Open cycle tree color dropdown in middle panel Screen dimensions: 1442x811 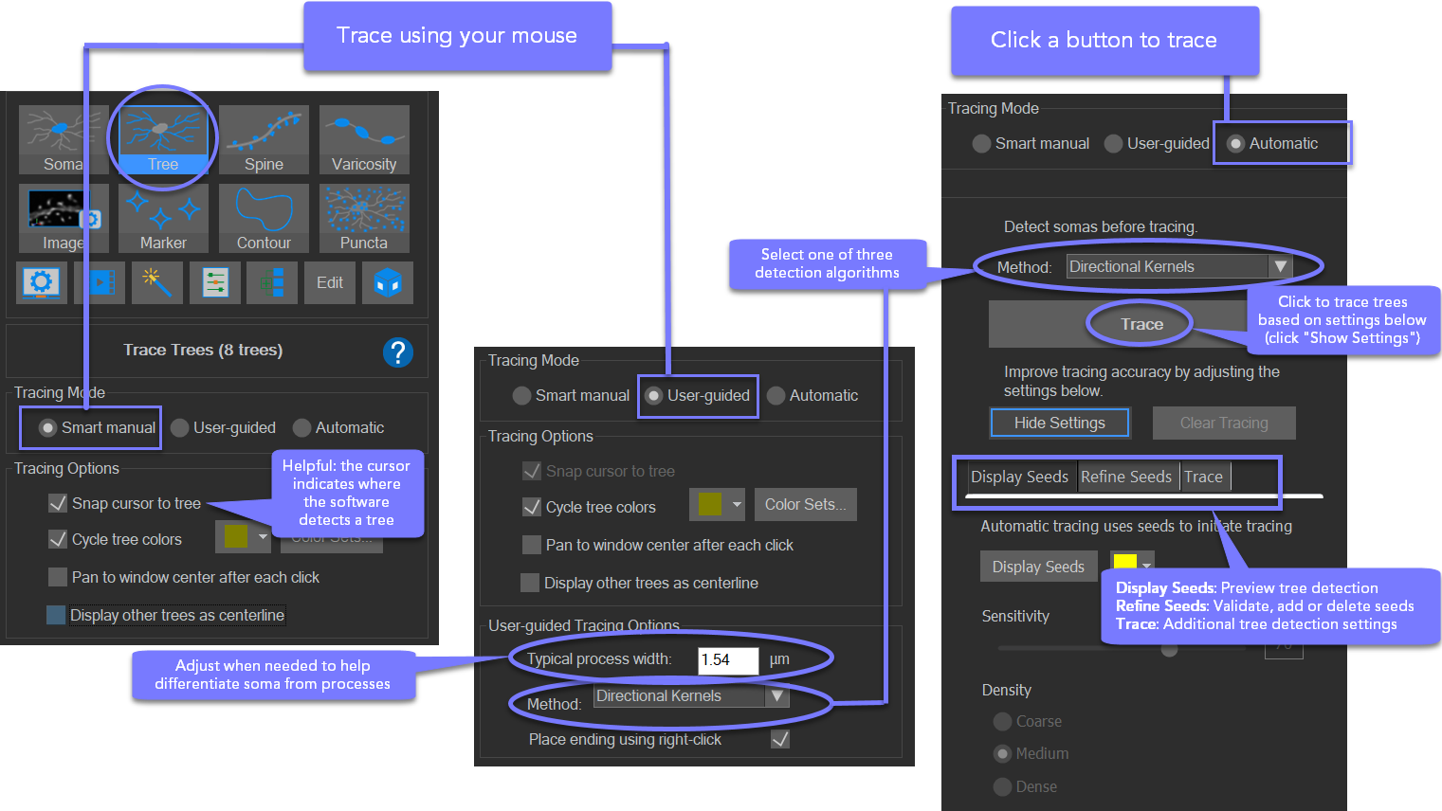pos(737,505)
